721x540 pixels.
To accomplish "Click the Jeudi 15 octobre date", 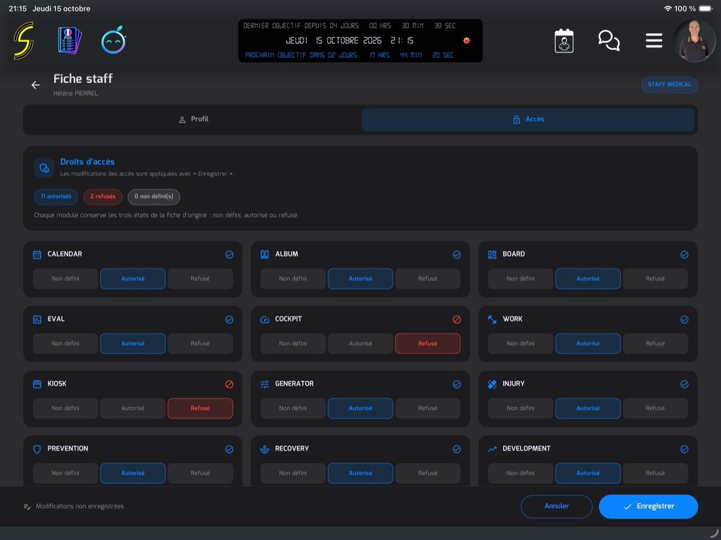I will point(62,8).
